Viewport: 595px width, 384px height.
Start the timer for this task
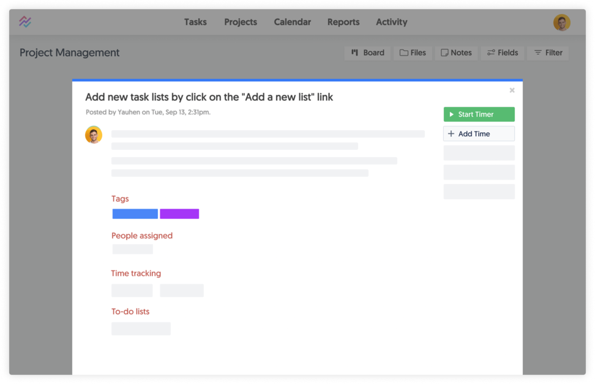[479, 114]
